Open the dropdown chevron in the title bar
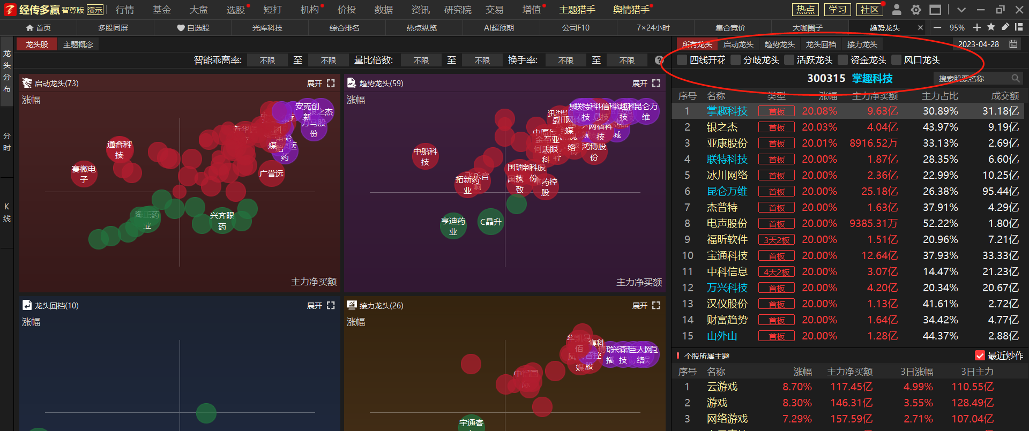 961,10
